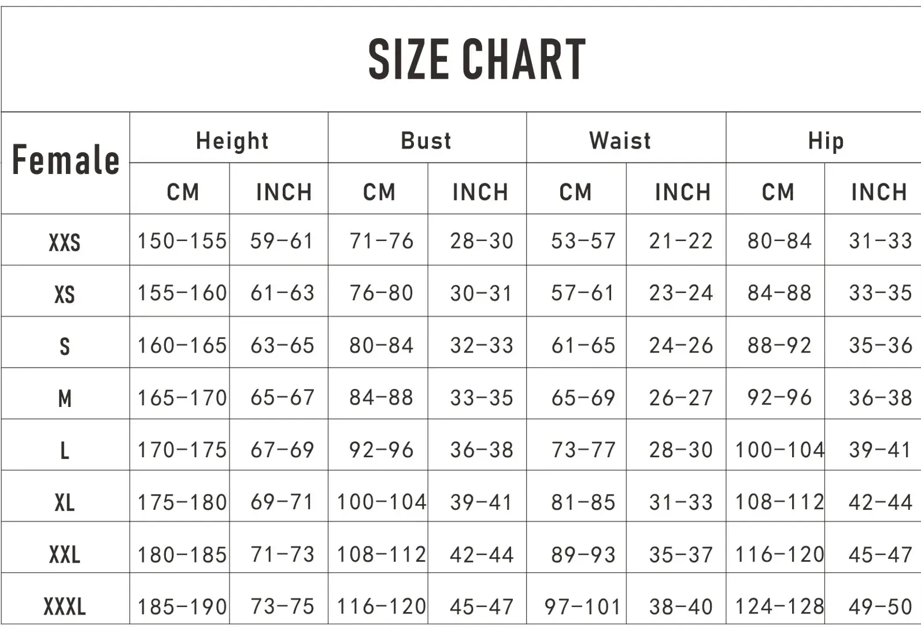Screen dimensions: 921x644
Task: Click the M size row label
Action: (x=65, y=398)
